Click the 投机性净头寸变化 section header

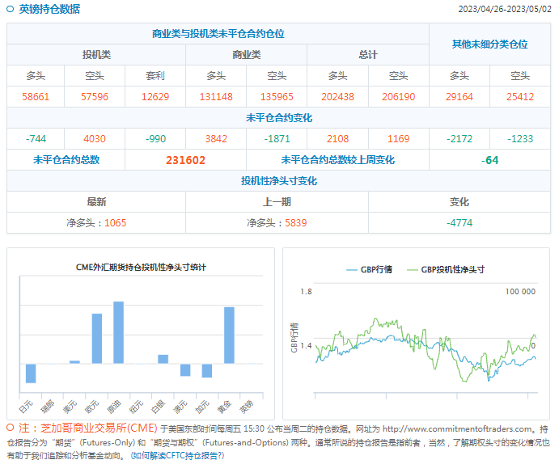(278, 180)
